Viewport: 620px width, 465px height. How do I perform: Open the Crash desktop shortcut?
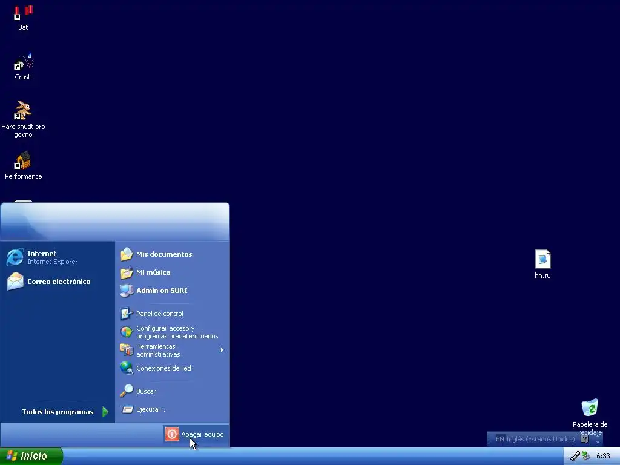pyautogui.click(x=23, y=67)
